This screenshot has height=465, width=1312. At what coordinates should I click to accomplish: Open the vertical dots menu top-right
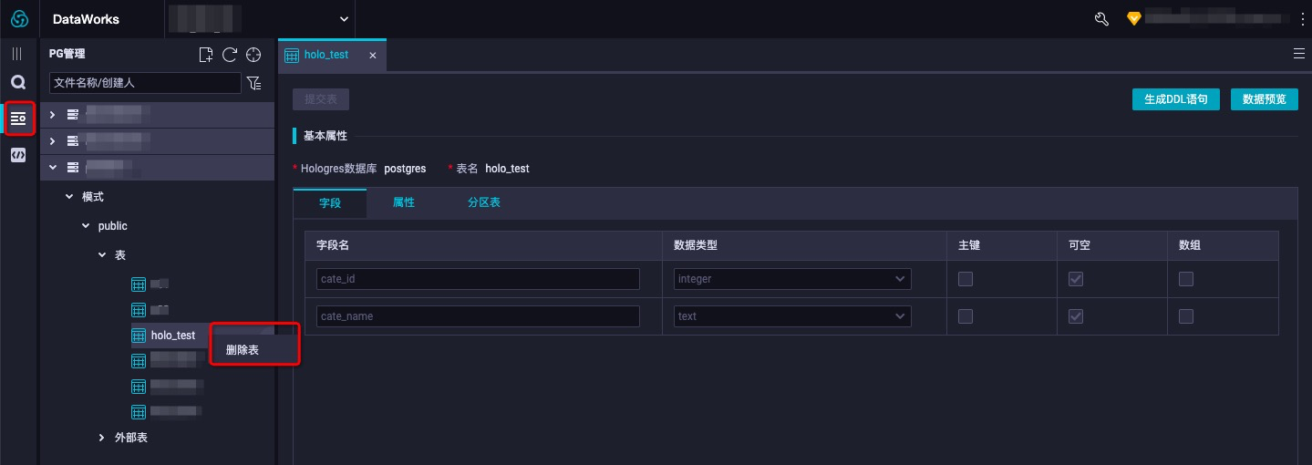pyautogui.click(x=1301, y=18)
